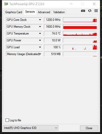Click the GPU Temperature history graph
102x134 pixels.
click(80, 33)
